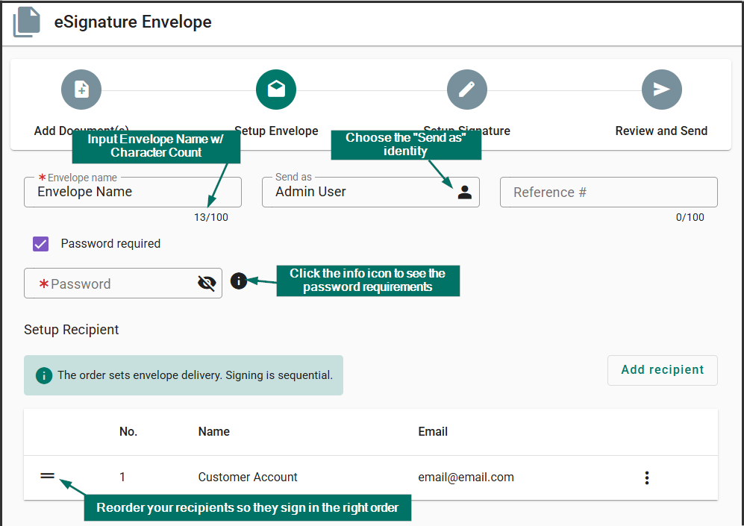Open the Admin User dropdown
Viewport: 744px width, 526px height.
pyautogui.click(x=371, y=192)
